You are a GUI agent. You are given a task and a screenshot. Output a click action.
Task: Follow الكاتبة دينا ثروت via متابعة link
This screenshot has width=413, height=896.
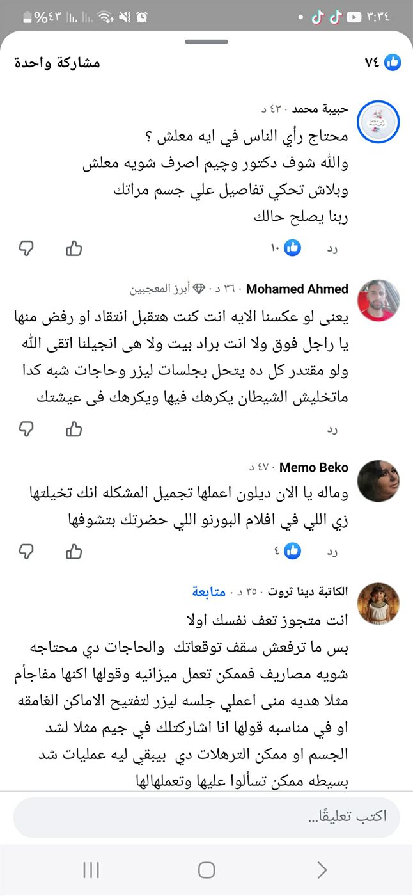tap(209, 592)
